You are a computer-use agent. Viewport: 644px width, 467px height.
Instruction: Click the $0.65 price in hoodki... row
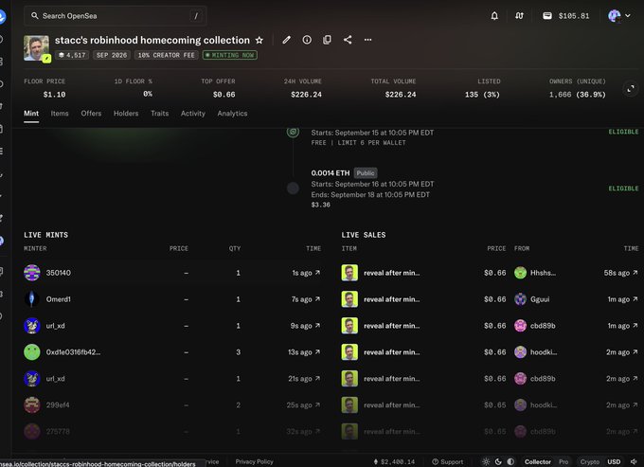click(495, 405)
